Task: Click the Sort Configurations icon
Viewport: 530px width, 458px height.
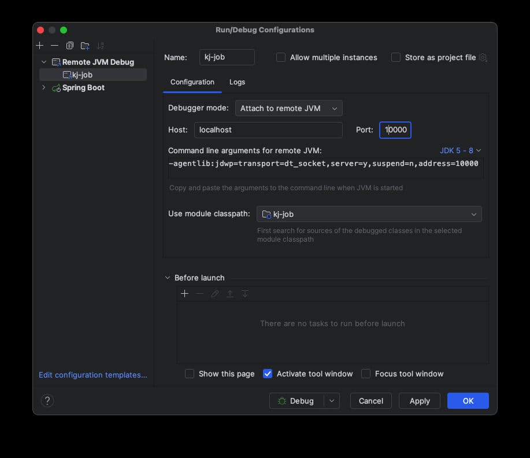Action: click(101, 46)
